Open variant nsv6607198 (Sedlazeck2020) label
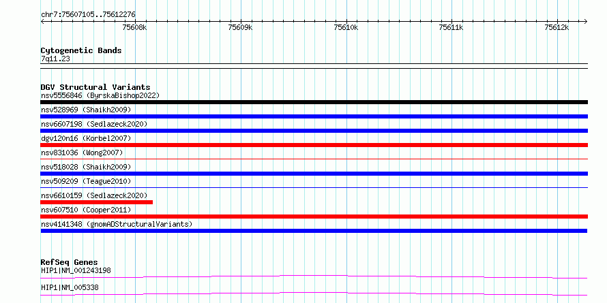607x303 pixels. (x=94, y=124)
